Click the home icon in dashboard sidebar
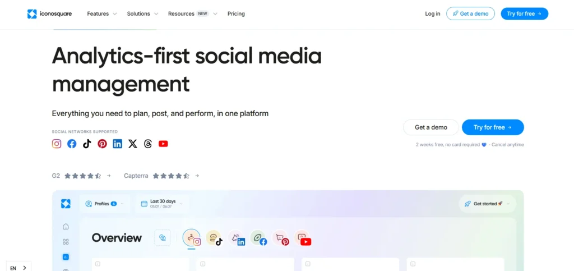The width and height of the screenshot is (574, 271). click(x=66, y=227)
